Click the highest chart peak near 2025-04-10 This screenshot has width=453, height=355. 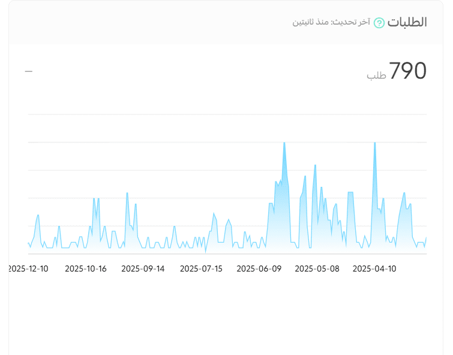coord(375,143)
